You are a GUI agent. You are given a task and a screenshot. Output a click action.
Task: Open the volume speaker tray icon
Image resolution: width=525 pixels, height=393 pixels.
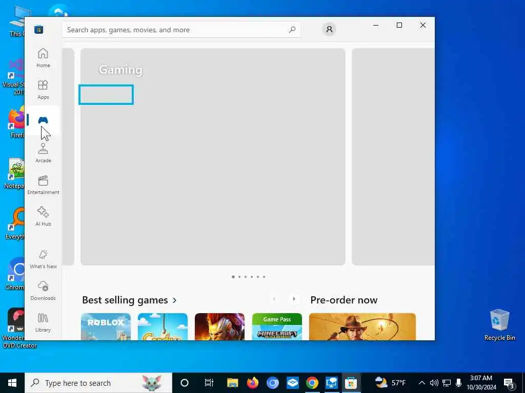click(434, 383)
